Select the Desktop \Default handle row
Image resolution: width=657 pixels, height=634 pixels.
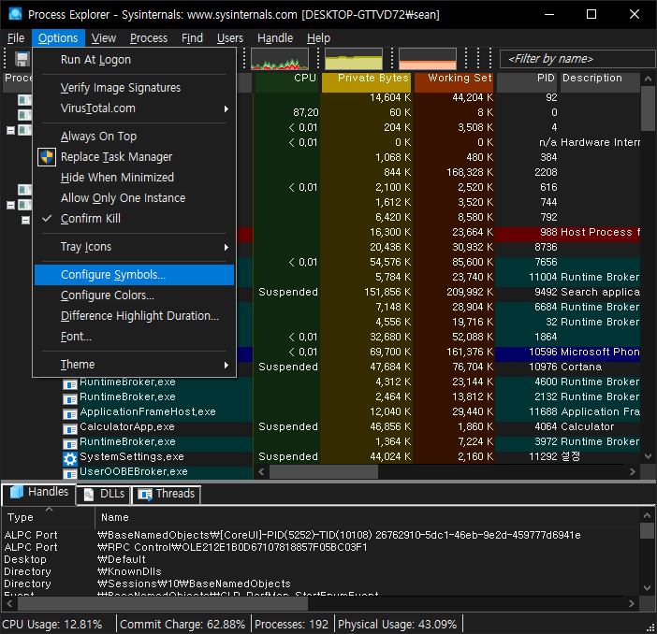click(x=320, y=560)
